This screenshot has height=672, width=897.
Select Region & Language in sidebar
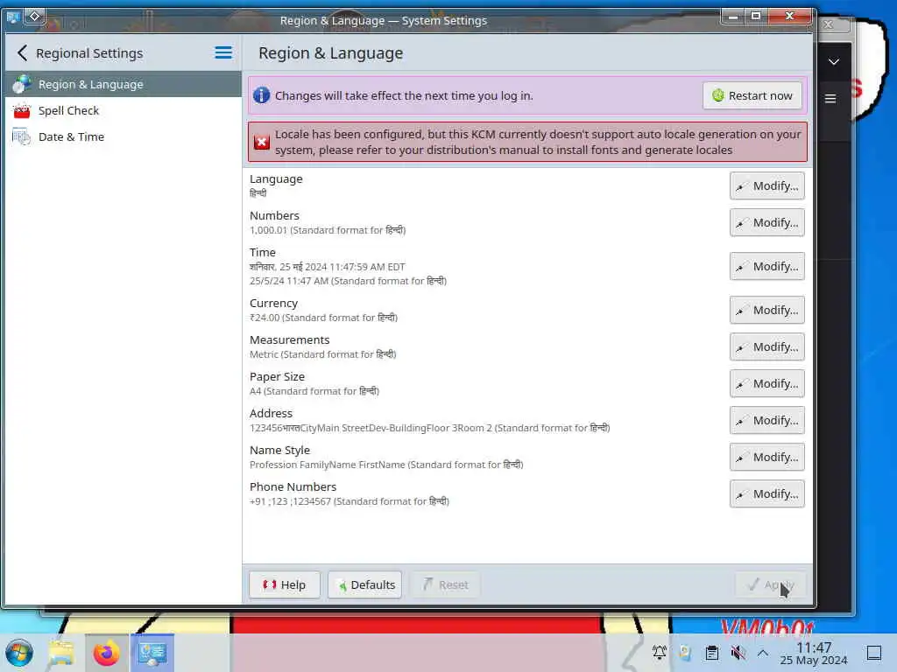pyautogui.click(x=123, y=84)
